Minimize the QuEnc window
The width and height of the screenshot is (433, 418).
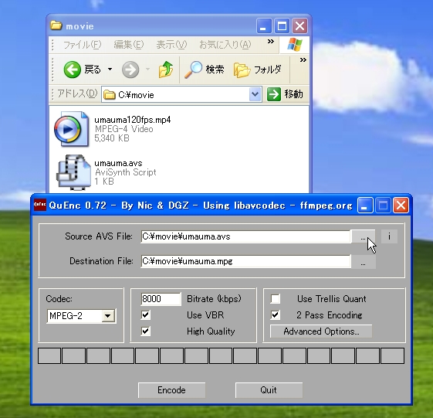pos(365,205)
